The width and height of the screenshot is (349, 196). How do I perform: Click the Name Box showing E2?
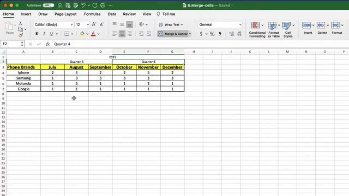[x=11, y=44]
